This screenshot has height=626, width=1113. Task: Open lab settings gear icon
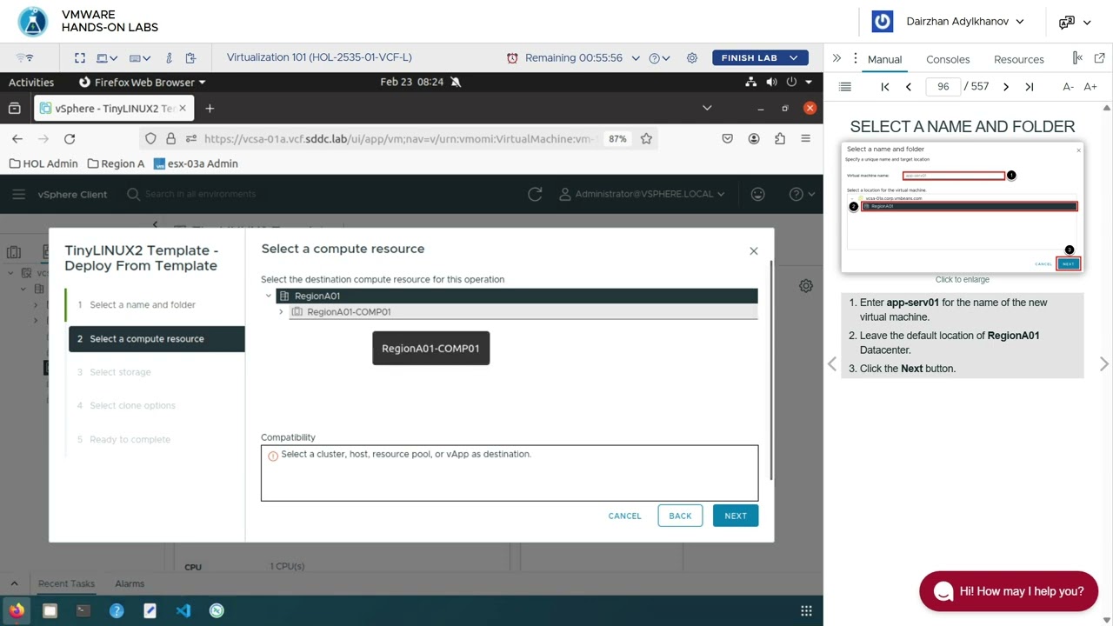click(x=692, y=58)
